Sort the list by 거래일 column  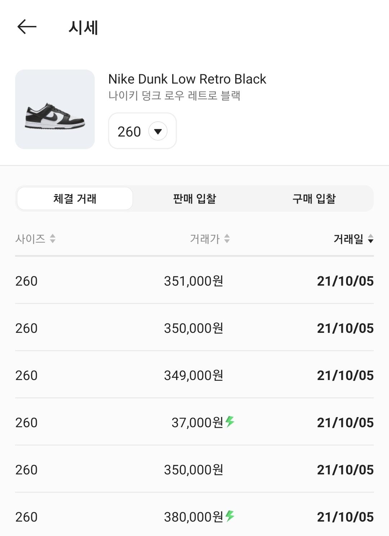(371, 238)
